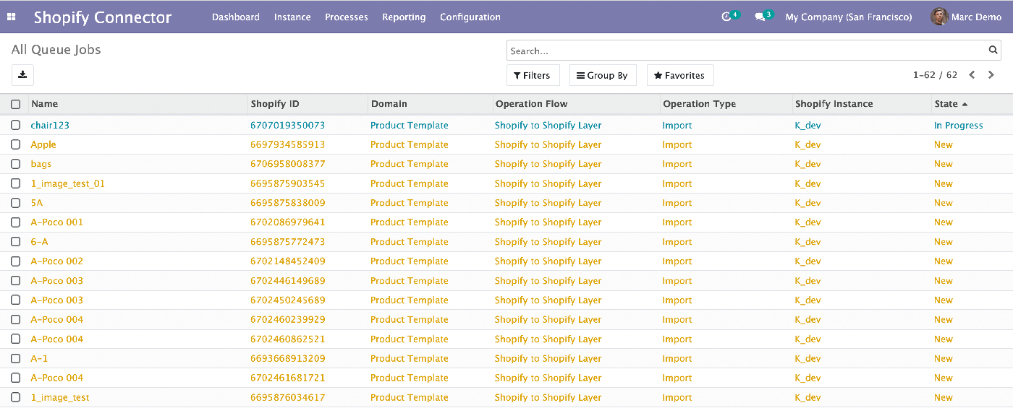The width and height of the screenshot is (1013, 408).
Task: Open the Filters dropdown
Action: [x=532, y=75]
